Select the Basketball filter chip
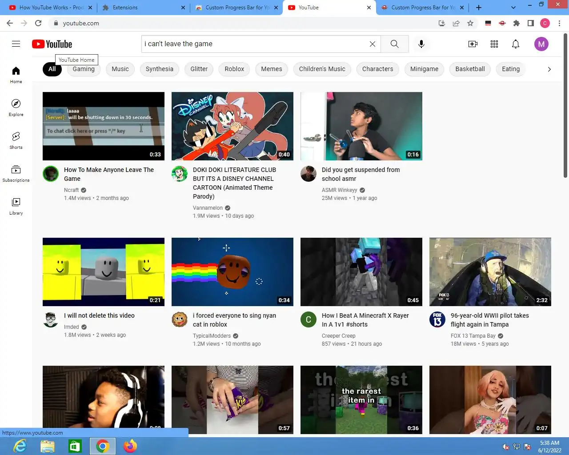Screen dimensions: 569x455 (470, 69)
